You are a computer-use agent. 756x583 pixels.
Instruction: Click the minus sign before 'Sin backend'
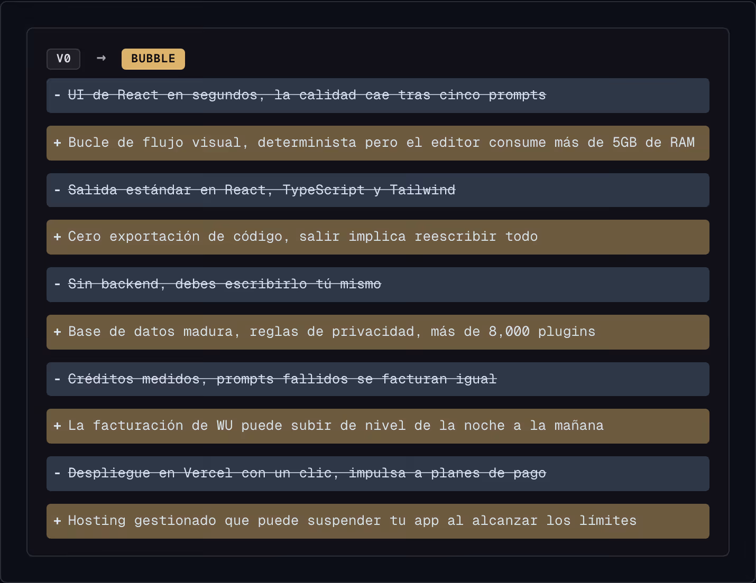point(57,285)
